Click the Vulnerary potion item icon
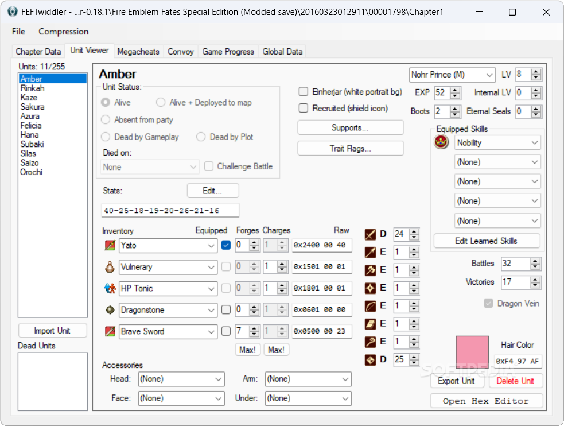This screenshot has height=426, width=564. [110, 267]
